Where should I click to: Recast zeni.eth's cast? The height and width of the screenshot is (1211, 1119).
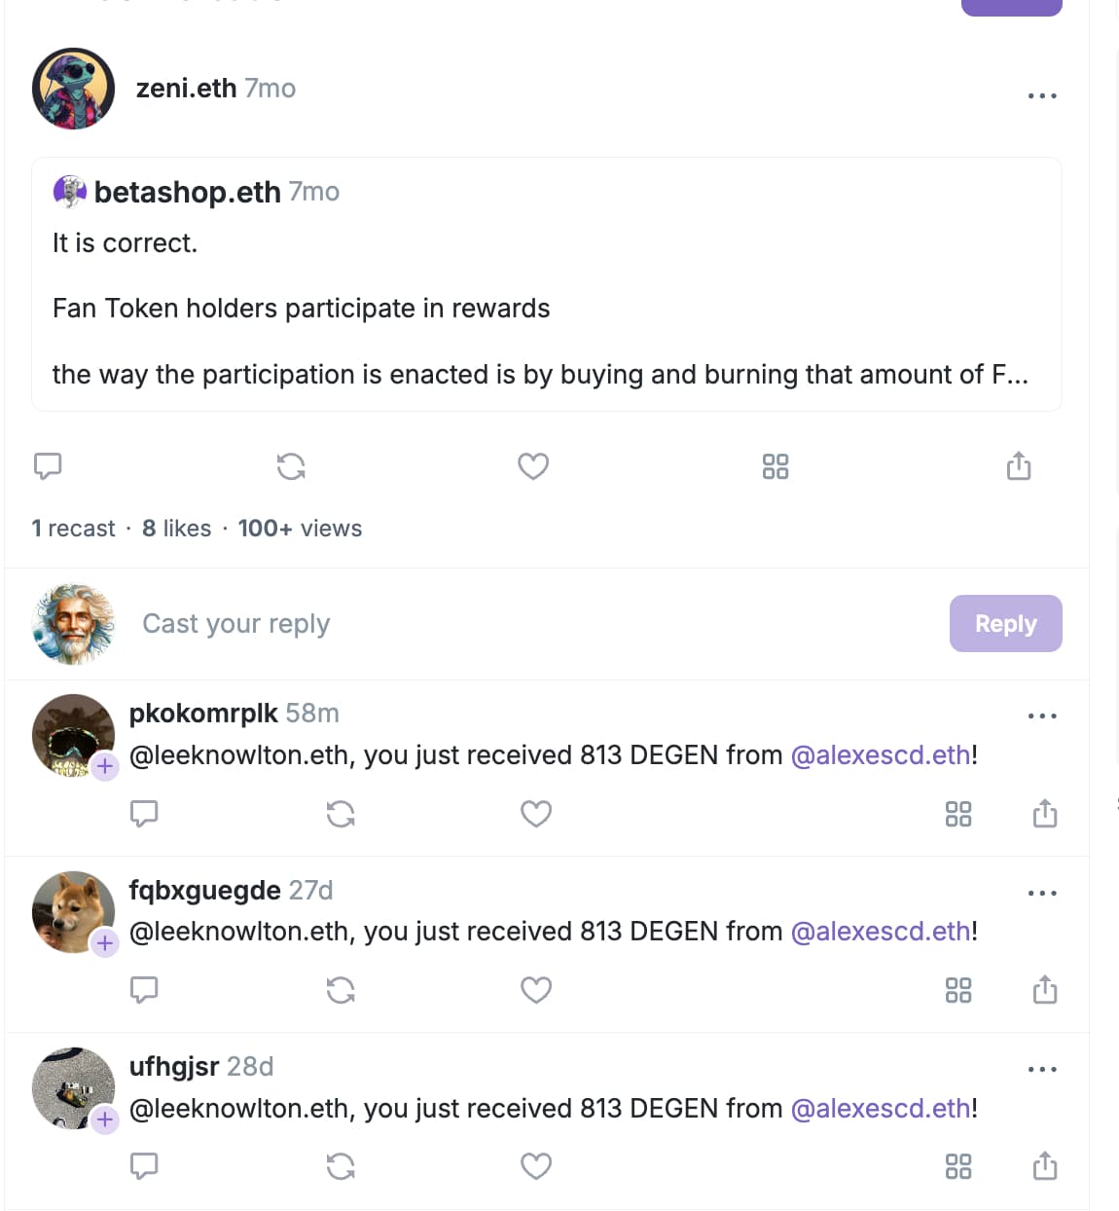point(290,466)
